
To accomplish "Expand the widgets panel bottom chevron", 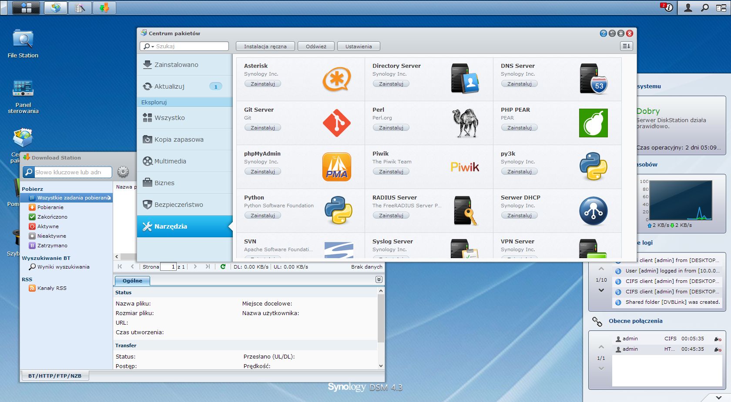I will (x=718, y=397).
